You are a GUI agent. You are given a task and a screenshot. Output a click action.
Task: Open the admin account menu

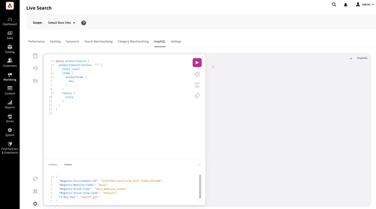point(365,5)
